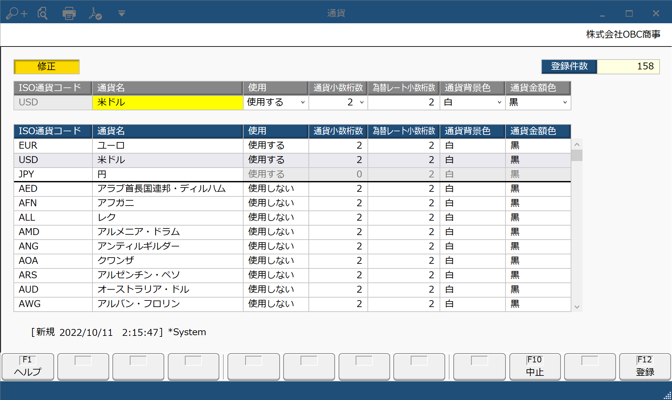This screenshot has height=400, width=672.
Task: Click アラブ首長国連邦・ディルハム name cell
Action: 168,189
